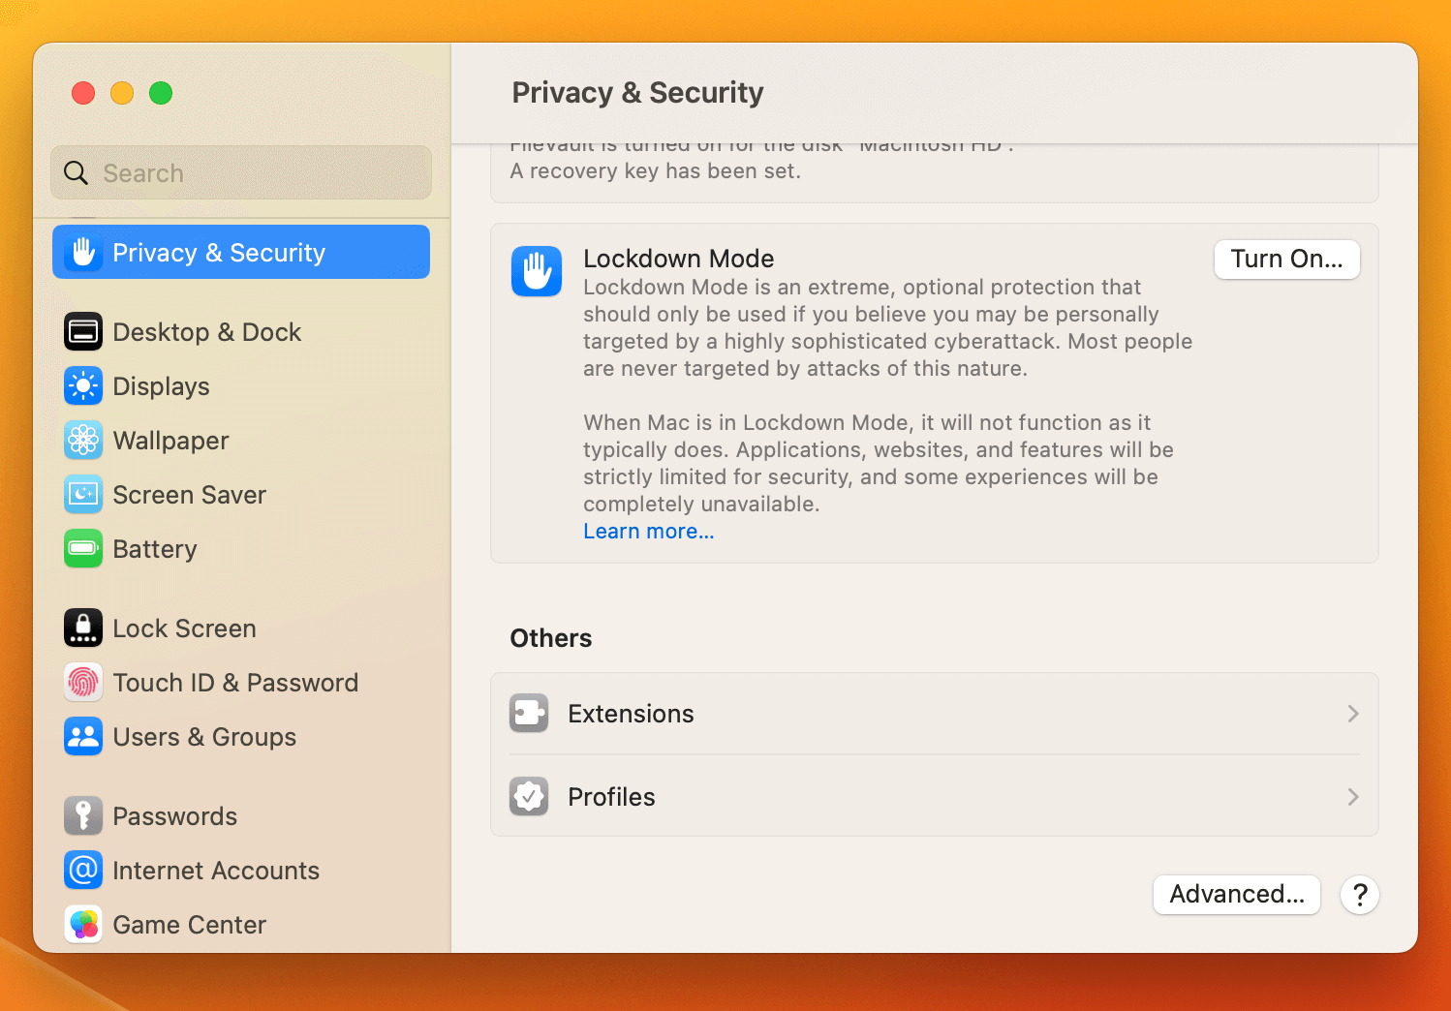Select the Passwords key icon
1451x1011 pixels.
tap(83, 815)
